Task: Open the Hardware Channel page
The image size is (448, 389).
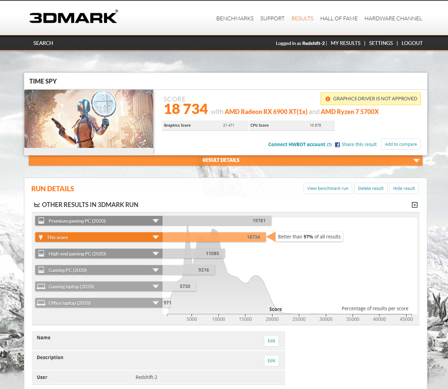Action: [393, 18]
